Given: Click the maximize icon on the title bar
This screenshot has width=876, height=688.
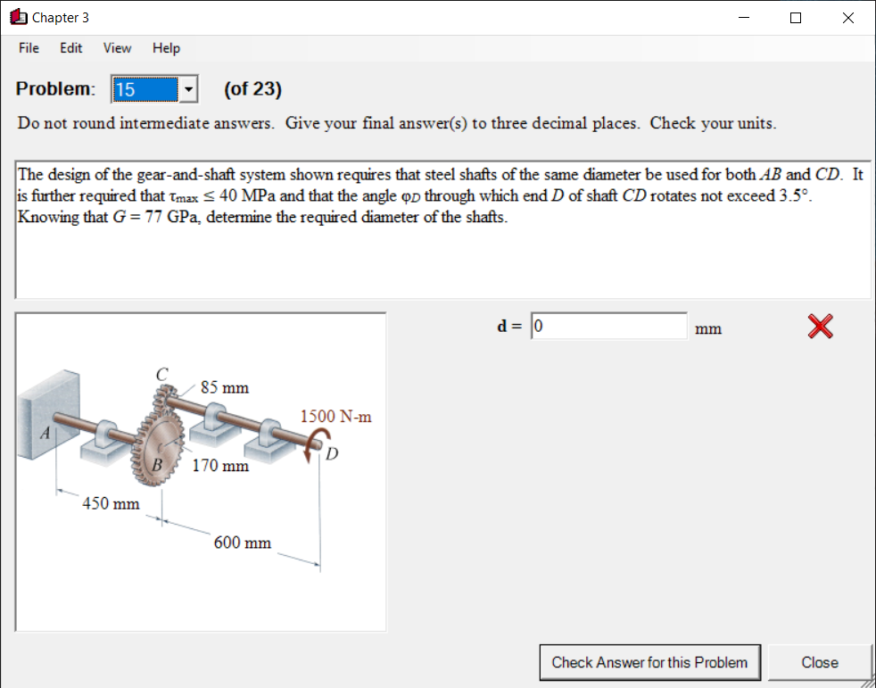Looking at the screenshot, I should pos(795,17).
